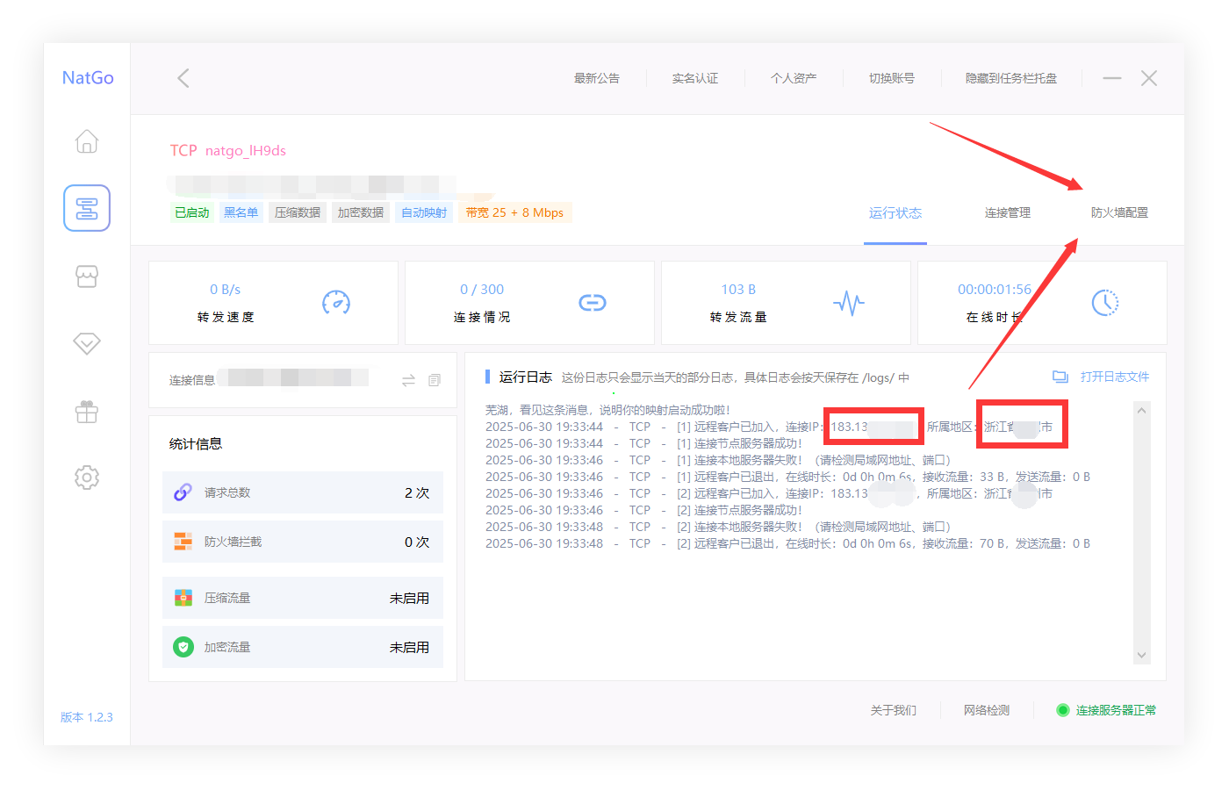
Task: Click the 压缩流量 未启用 row
Action: (303, 598)
